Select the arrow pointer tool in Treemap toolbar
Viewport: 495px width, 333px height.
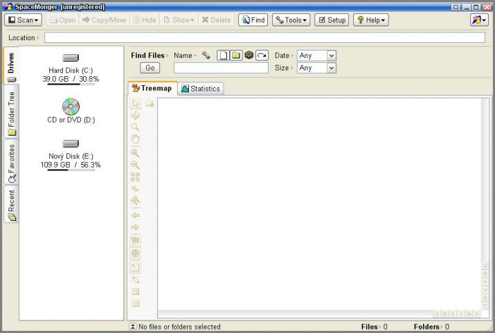pos(136,104)
